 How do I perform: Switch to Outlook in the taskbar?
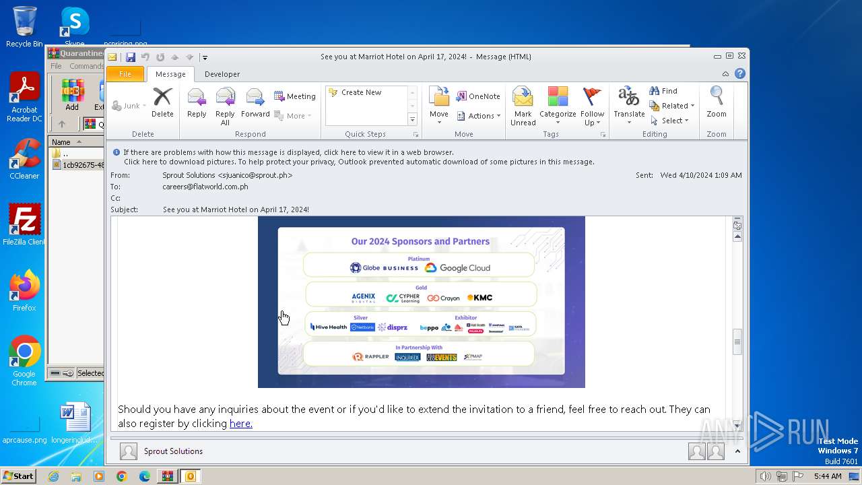[x=191, y=476]
